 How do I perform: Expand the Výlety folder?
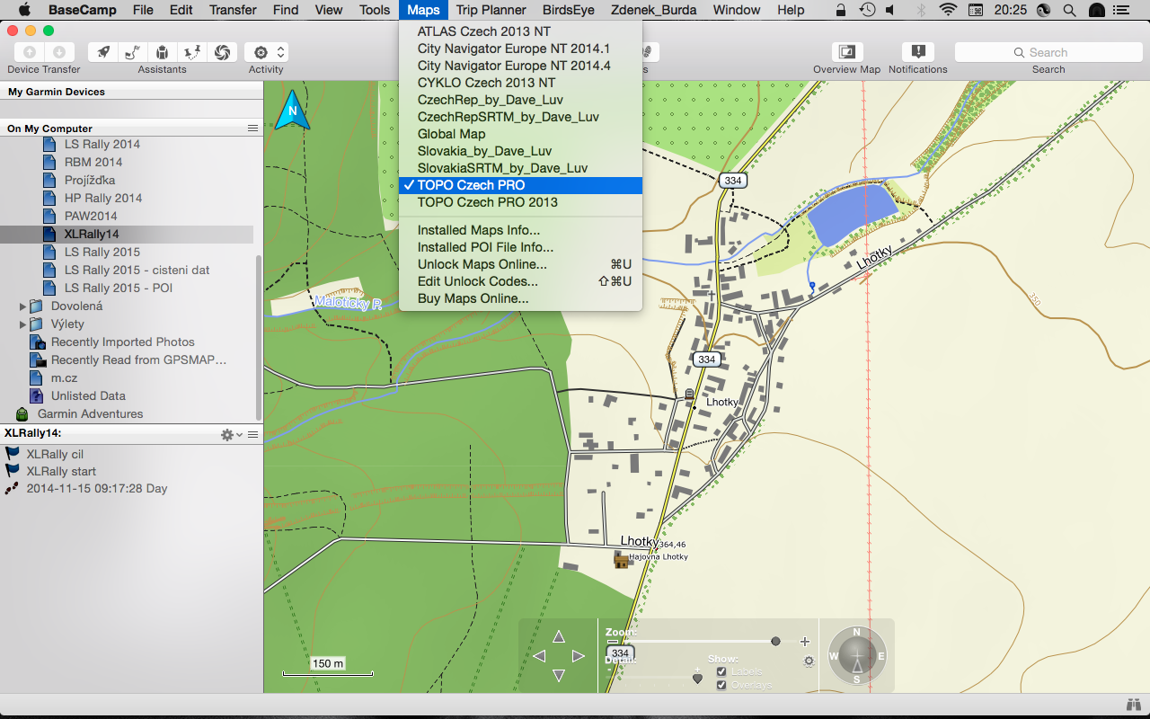tap(22, 324)
